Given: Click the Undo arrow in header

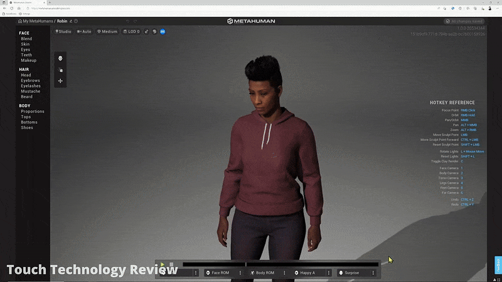Looking at the screenshot, I should pyautogui.click(x=127, y=21).
